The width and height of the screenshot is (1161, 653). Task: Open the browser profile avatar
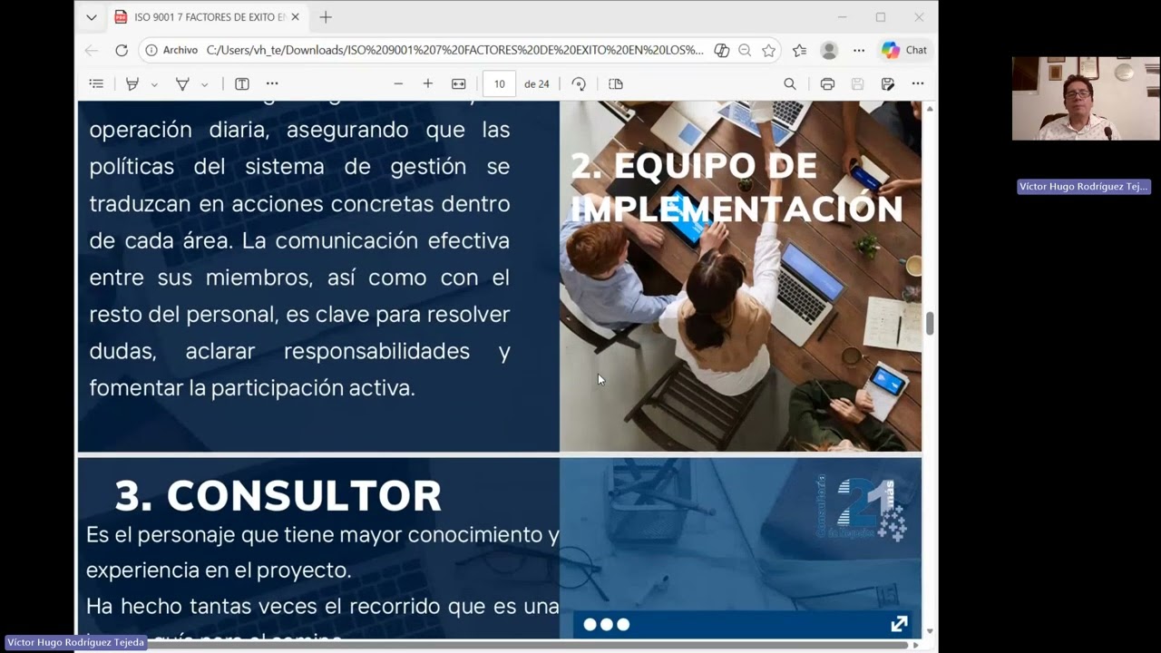(x=829, y=50)
